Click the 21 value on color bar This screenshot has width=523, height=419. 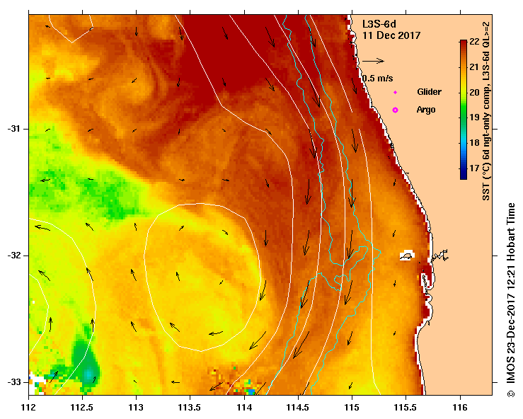[474, 67]
